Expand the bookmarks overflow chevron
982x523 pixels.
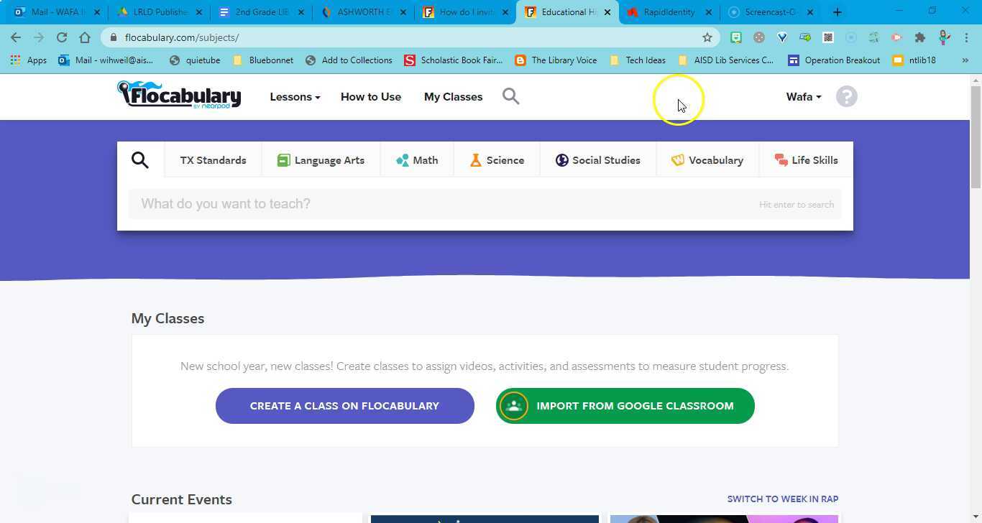click(x=966, y=60)
